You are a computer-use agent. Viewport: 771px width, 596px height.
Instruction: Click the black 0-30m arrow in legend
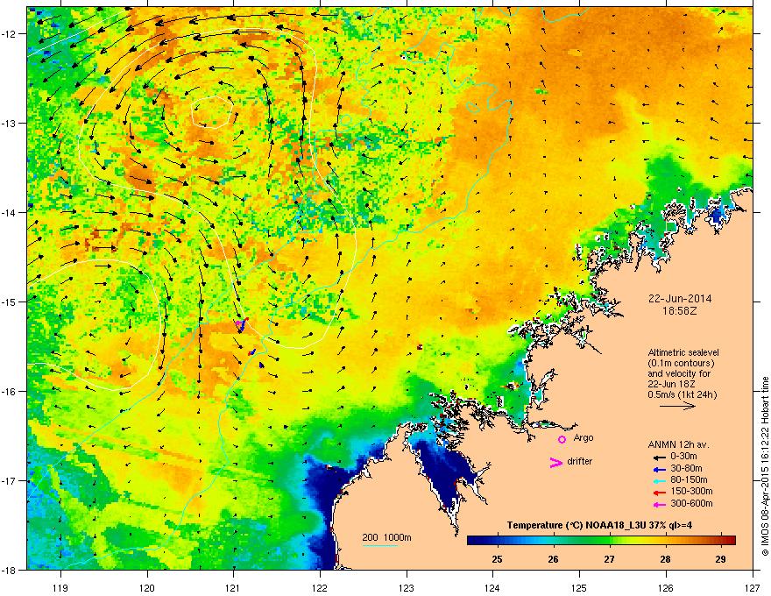pyautogui.click(x=659, y=457)
